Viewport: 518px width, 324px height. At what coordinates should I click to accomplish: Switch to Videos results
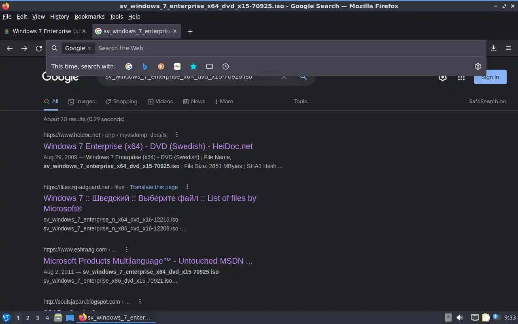tap(160, 102)
